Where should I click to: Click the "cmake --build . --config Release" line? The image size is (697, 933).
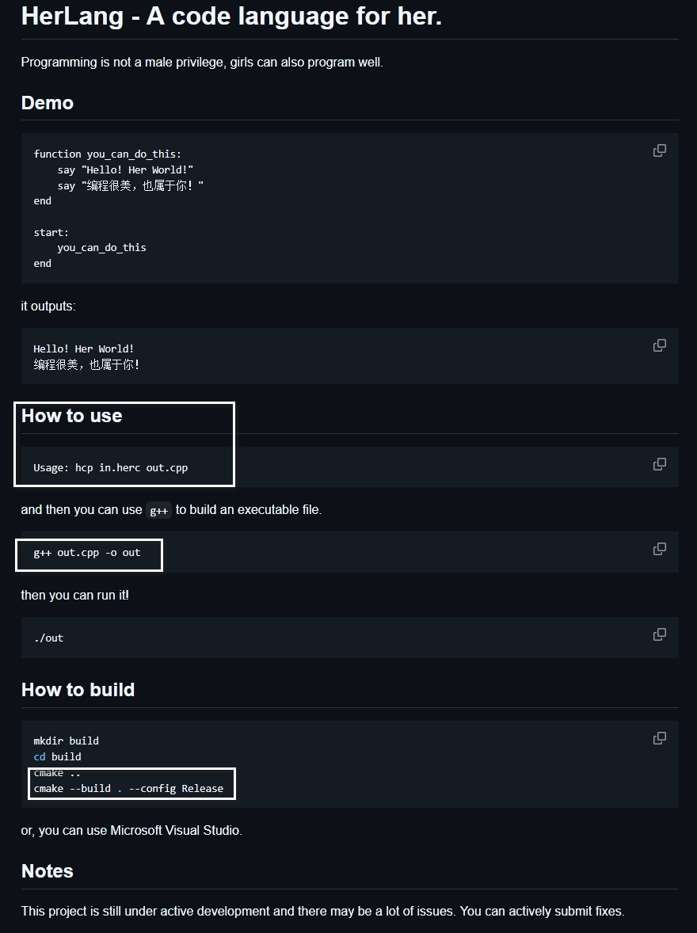[128, 789]
